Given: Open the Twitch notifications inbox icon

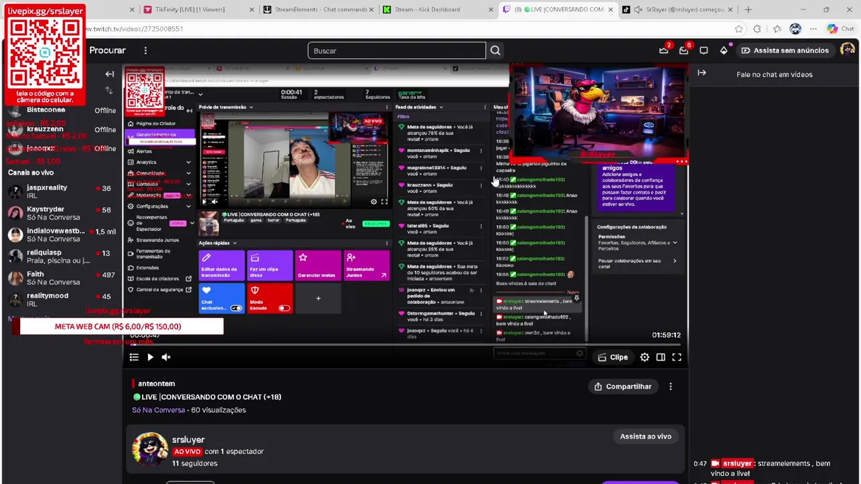Looking at the screenshot, I should (x=683, y=50).
